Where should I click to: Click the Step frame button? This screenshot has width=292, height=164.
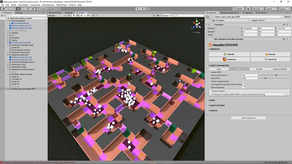pyautogui.click(x=148, y=9)
